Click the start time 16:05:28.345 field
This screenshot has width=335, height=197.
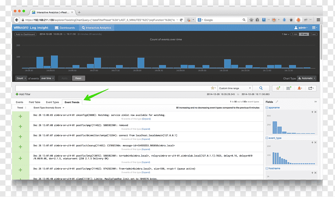coord(221,94)
